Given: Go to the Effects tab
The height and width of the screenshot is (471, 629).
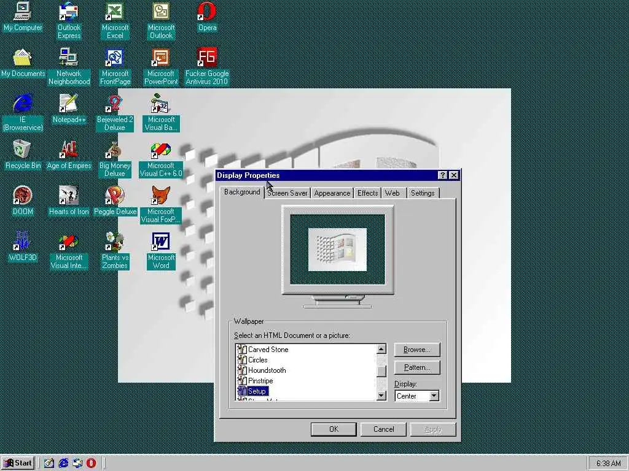Looking at the screenshot, I should (367, 193).
